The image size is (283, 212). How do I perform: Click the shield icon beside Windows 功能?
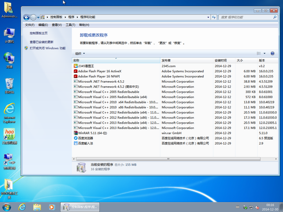coord(26,48)
